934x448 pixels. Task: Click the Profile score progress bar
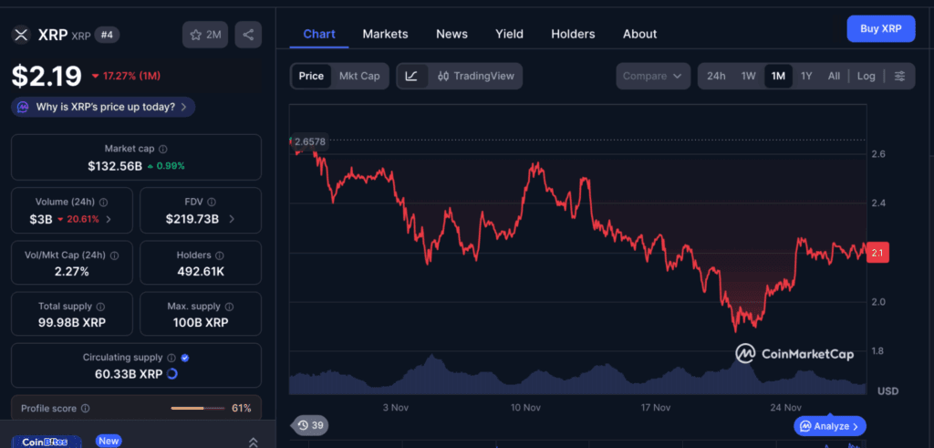pos(197,408)
